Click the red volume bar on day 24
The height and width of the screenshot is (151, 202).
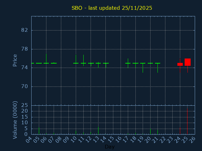pyautogui.click(x=180, y=131)
